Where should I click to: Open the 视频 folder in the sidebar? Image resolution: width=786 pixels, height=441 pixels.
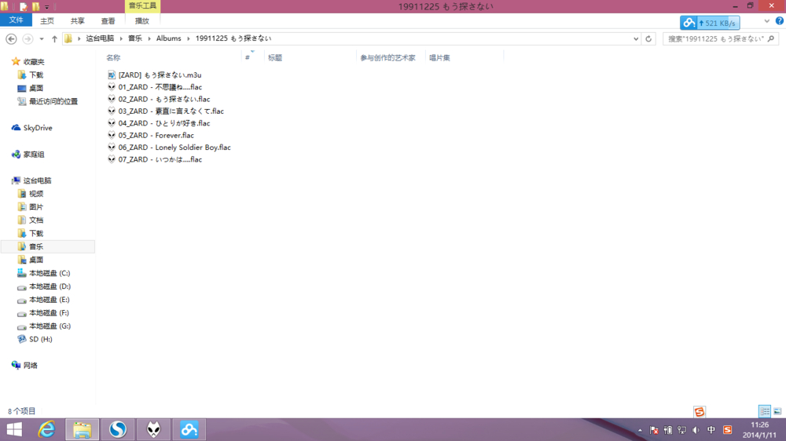tap(36, 194)
